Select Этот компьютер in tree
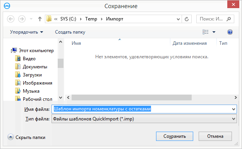Viewport: 242px width, 149px height. click(36, 51)
